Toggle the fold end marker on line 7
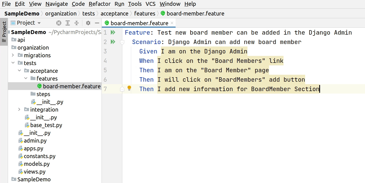Viewport: 365px width, 183px height. 122,89
